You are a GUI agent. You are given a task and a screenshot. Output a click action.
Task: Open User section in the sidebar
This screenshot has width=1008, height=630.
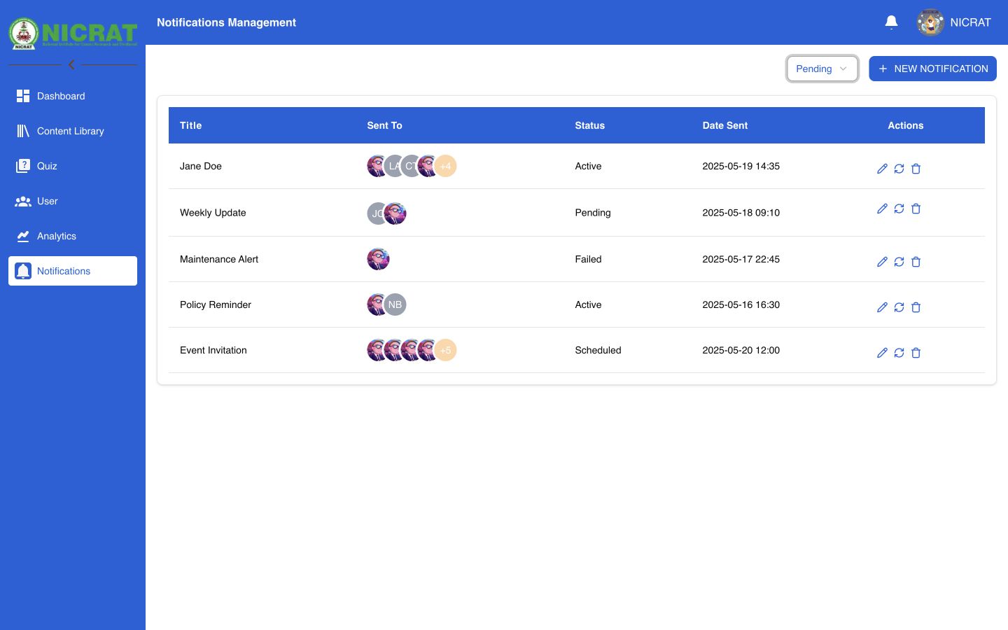coord(73,201)
